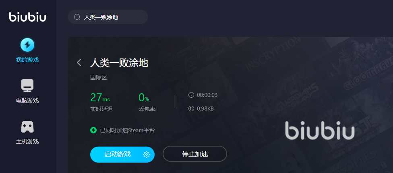Click the 0% packet loss readout

144,97
